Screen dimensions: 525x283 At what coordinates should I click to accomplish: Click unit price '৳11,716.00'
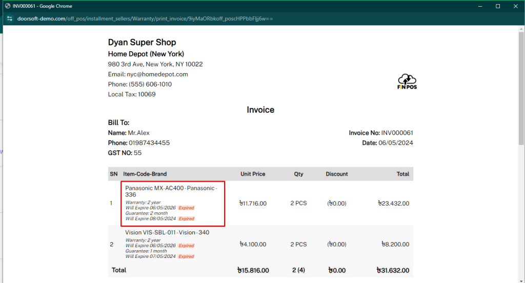coord(253,203)
